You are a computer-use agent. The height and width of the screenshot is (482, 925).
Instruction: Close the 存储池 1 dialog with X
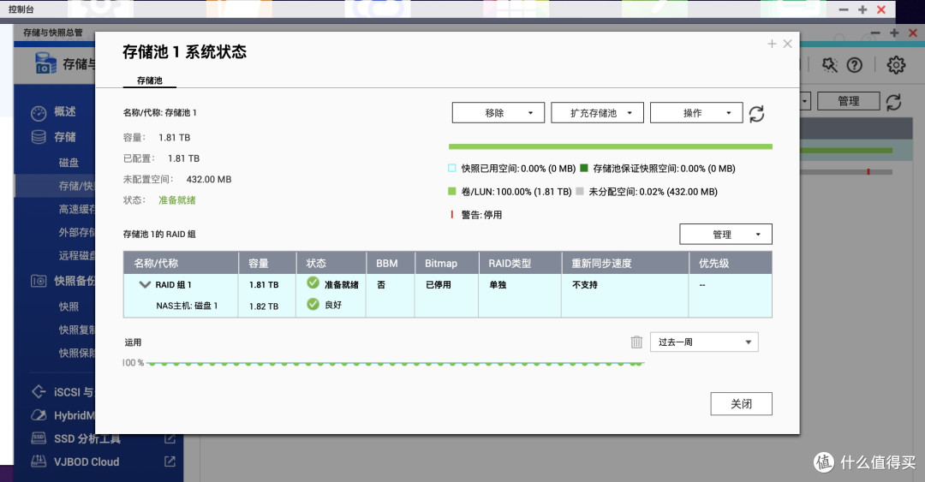(787, 44)
